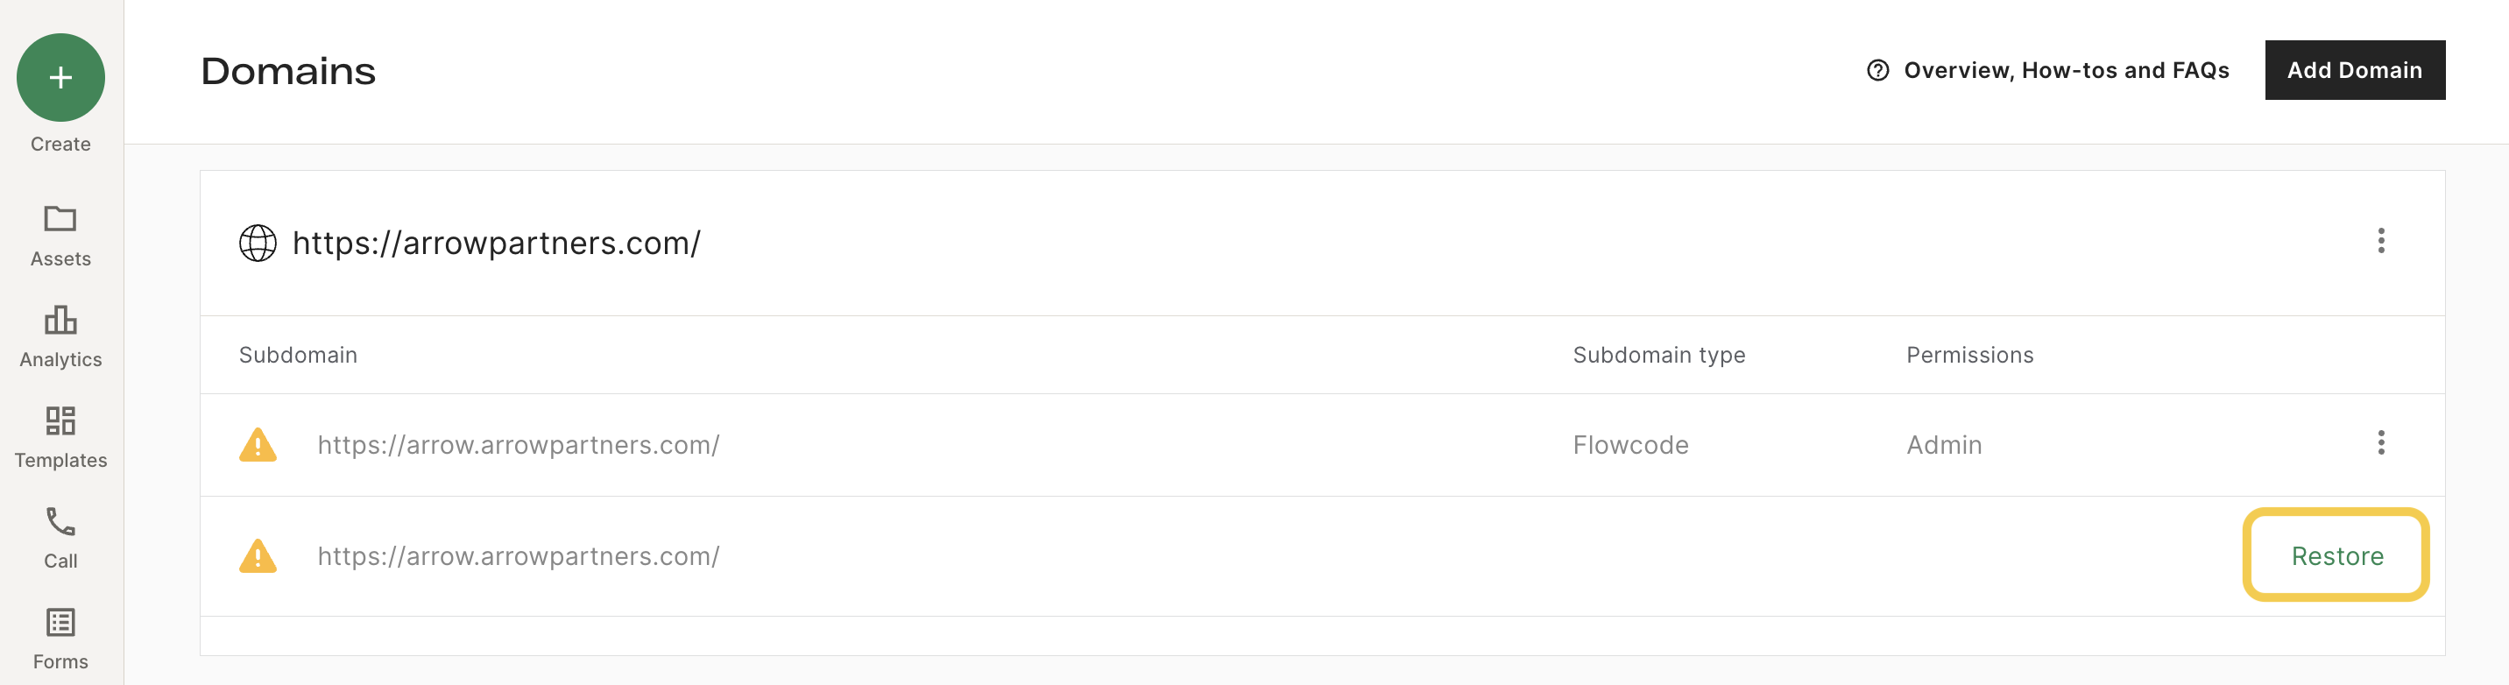
Task: Open more options menu for arrowpartners.com domain
Action: (2380, 241)
